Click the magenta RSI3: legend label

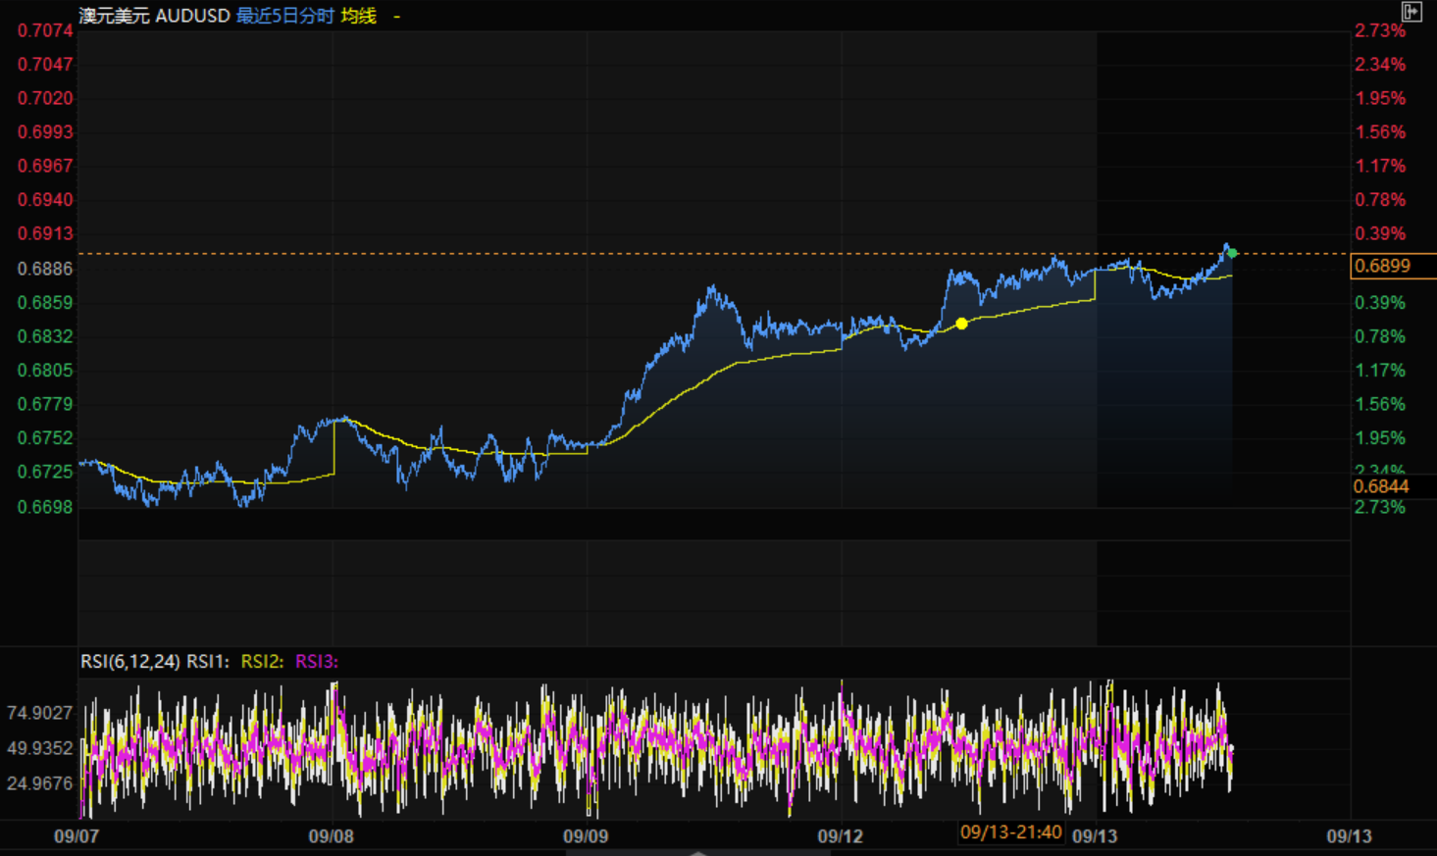317,662
